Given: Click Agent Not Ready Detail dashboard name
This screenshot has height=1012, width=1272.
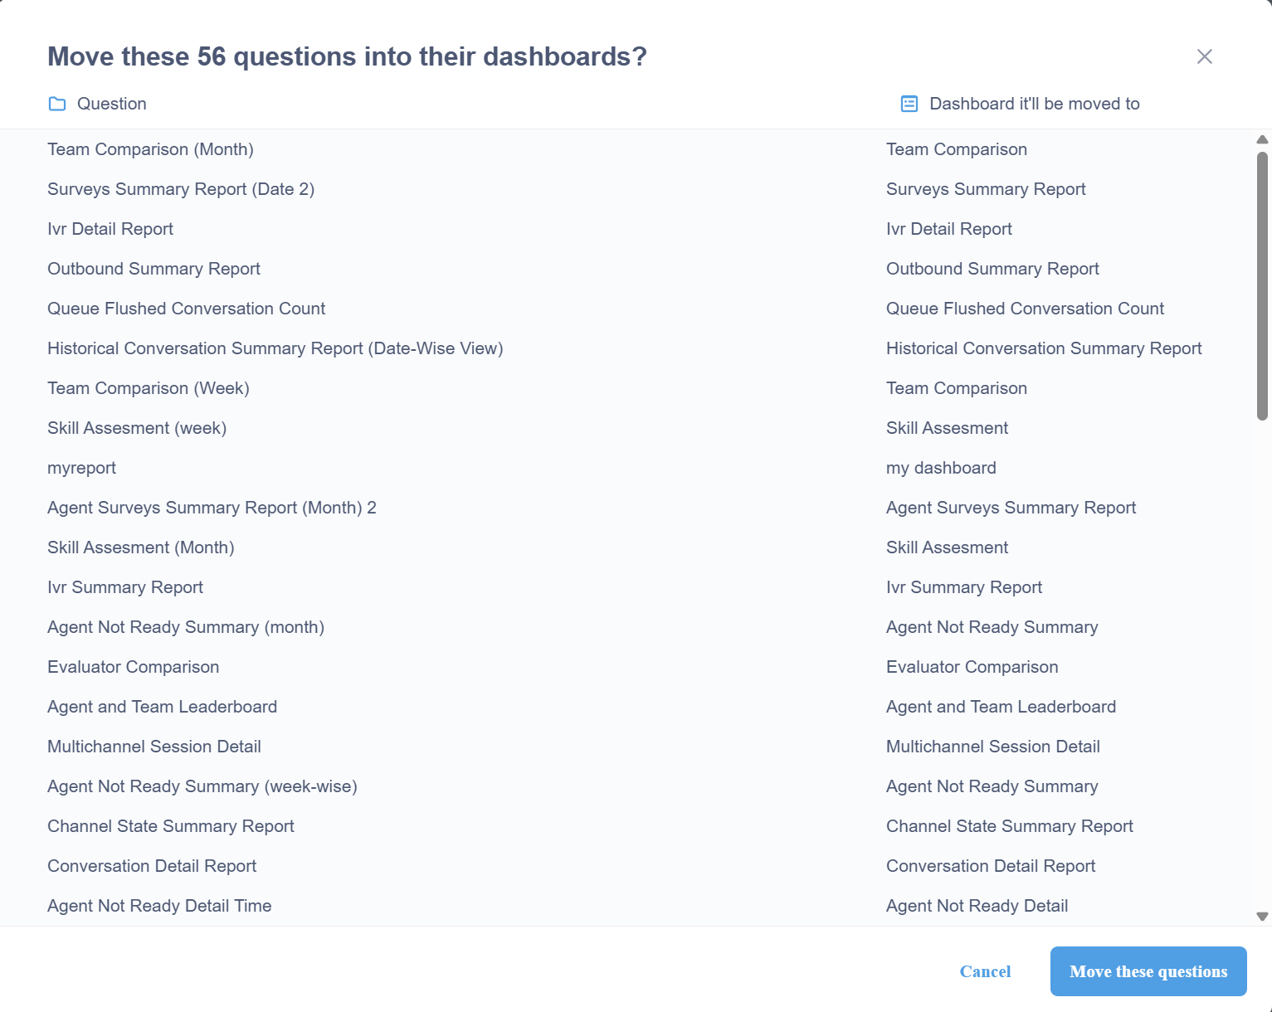Looking at the screenshot, I should (977, 906).
